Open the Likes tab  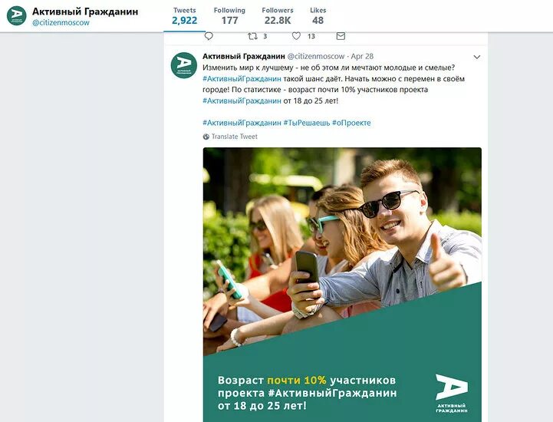click(318, 16)
